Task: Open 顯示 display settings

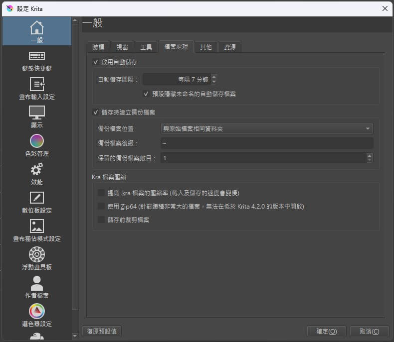Action: 37,117
